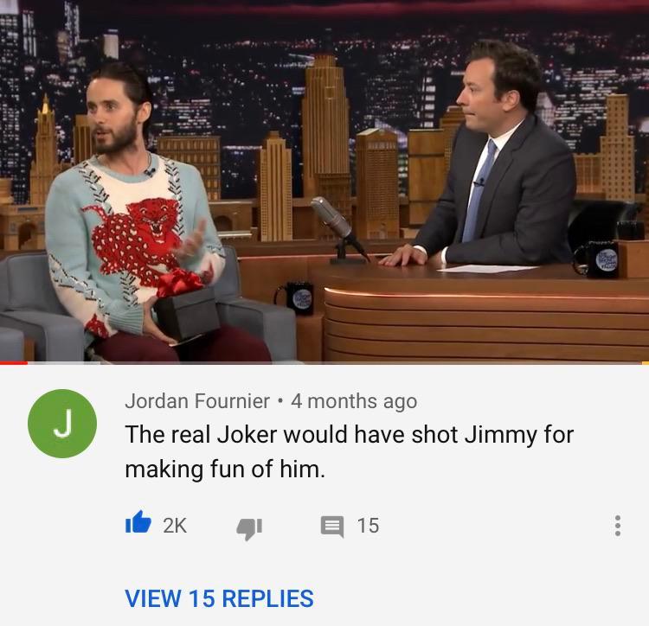Select the Joker comment text
The height and width of the screenshot is (626, 649).
click(x=349, y=451)
